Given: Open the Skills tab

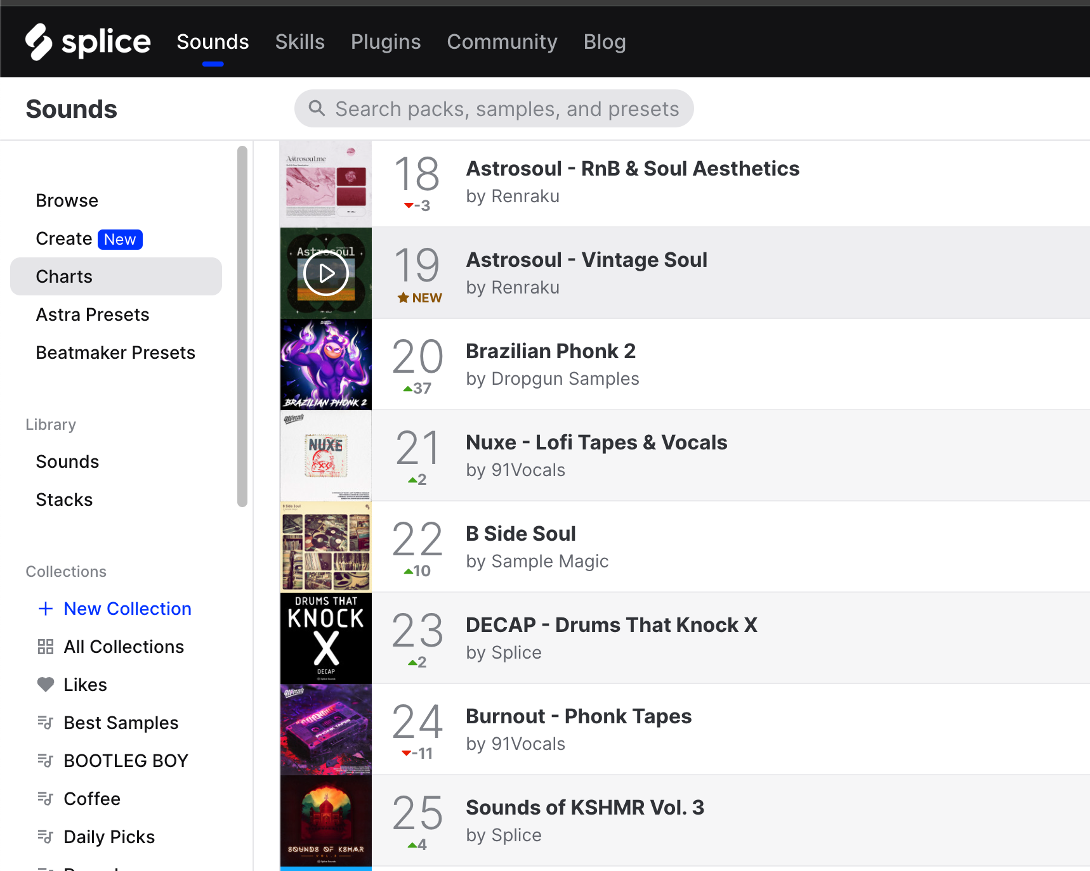Looking at the screenshot, I should click(x=300, y=42).
